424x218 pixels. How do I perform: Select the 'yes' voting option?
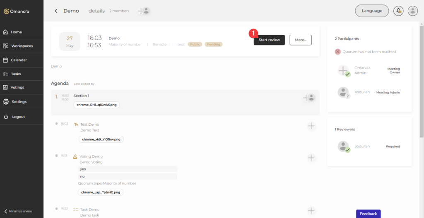pyautogui.click(x=128, y=169)
